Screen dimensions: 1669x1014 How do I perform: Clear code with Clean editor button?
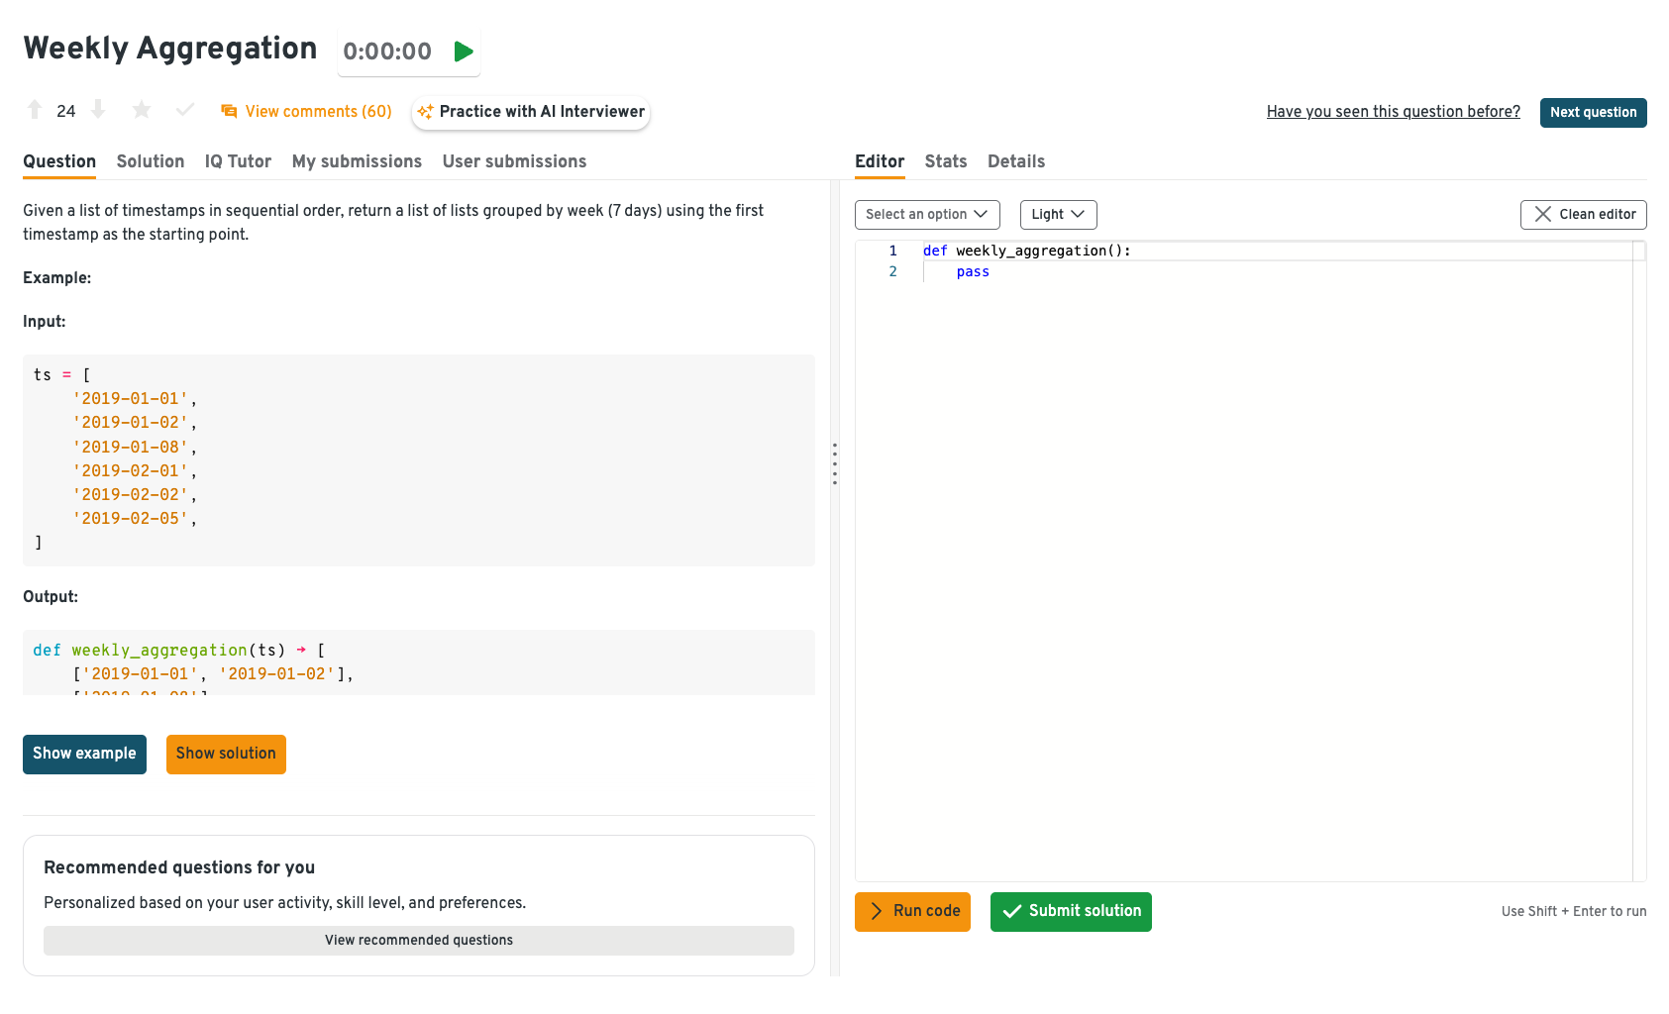coord(1583,215)
